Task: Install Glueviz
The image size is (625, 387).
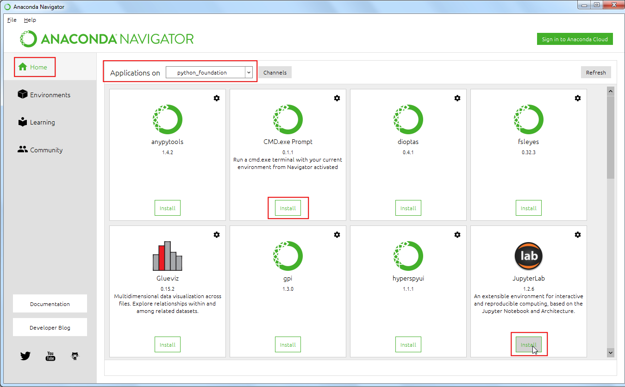Action: [168, 344]
